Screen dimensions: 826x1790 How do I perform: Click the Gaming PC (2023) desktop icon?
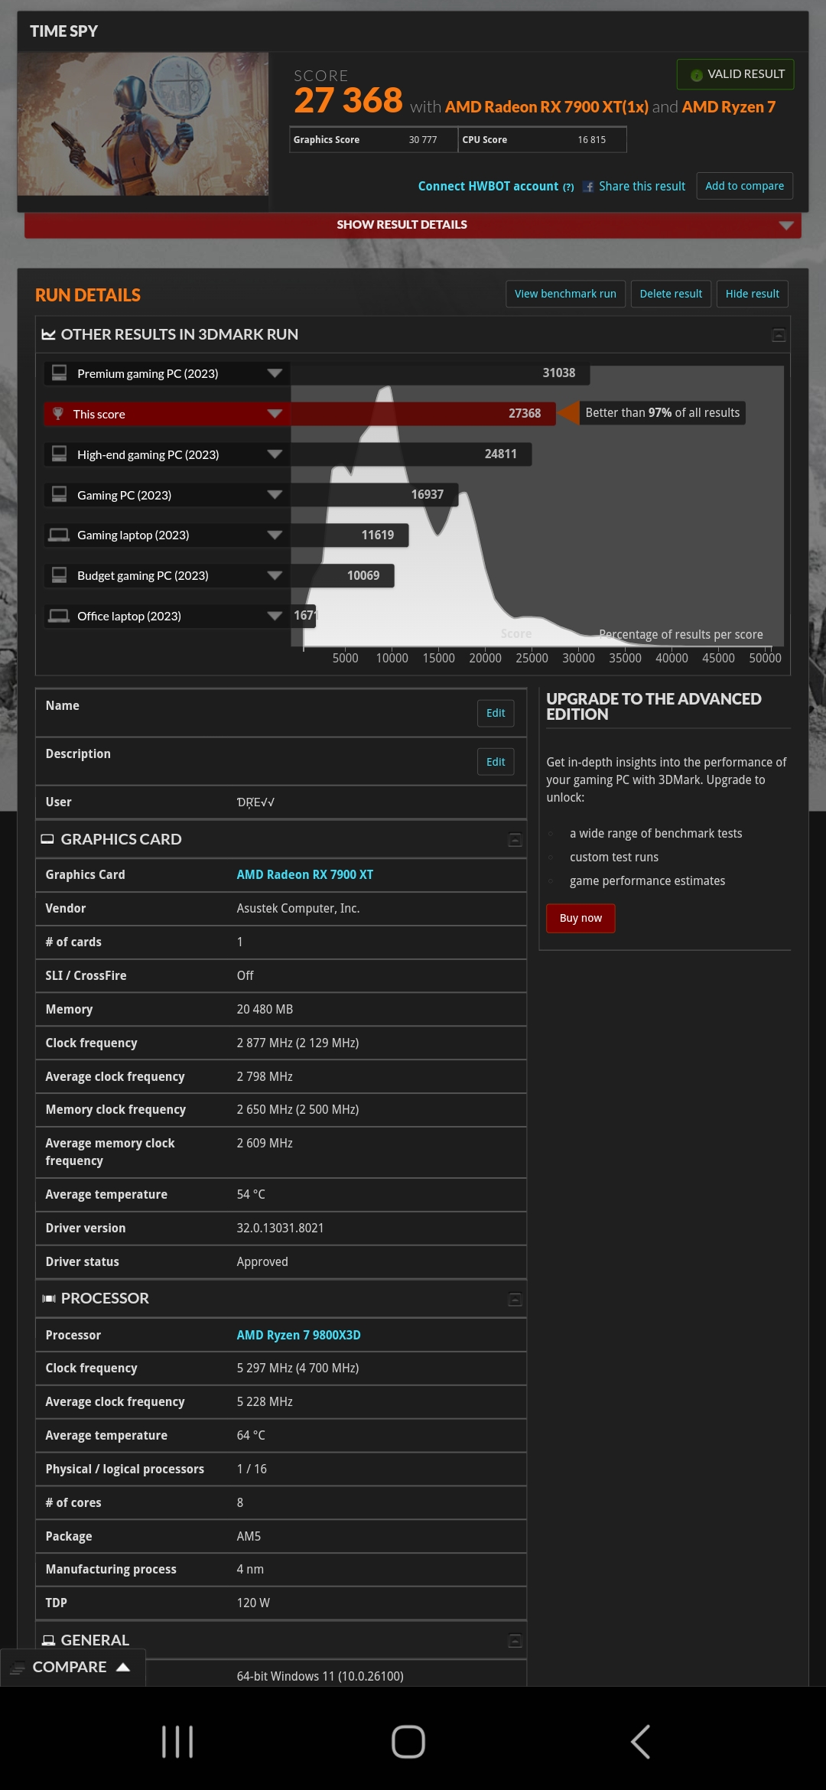pos(59,494)
